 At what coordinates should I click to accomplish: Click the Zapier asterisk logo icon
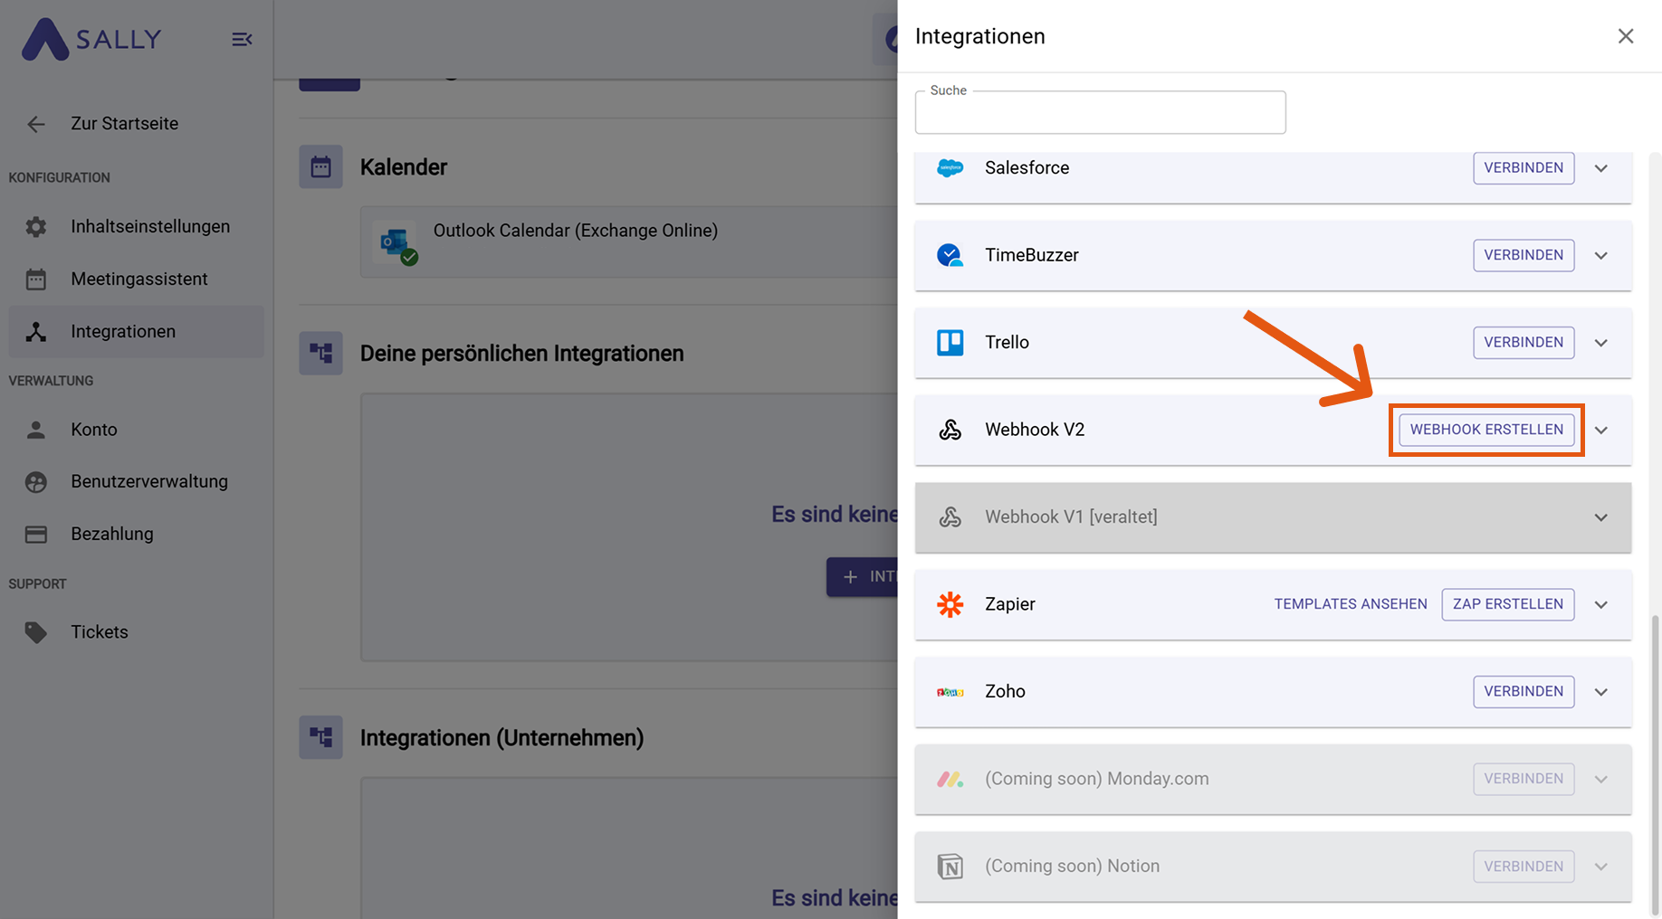pos(950,604)
